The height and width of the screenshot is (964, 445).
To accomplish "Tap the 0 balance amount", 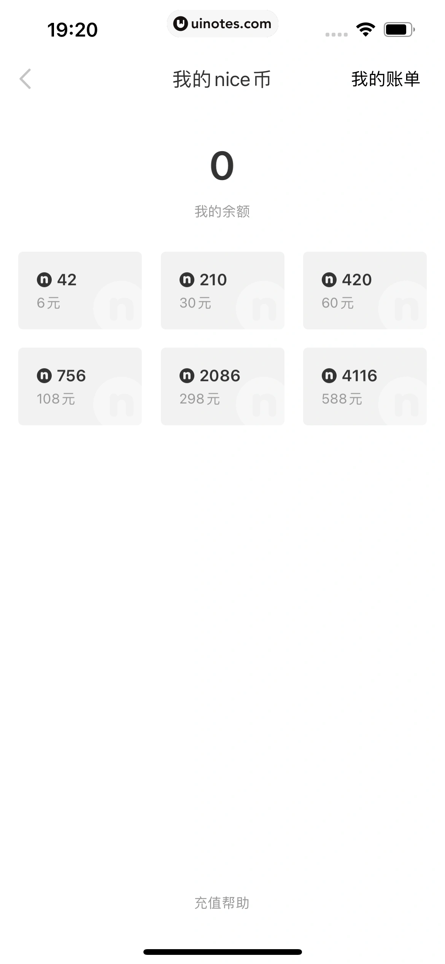I will click(222, 166).
